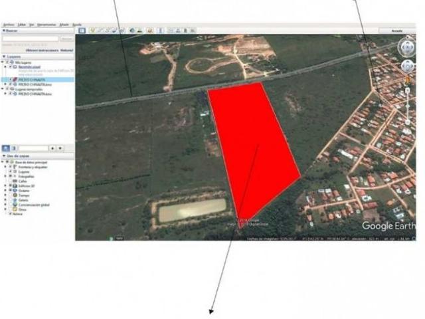Click the Email toolbar icon
The width and height of the screenshot is (425, 319).
coord(171,31)
